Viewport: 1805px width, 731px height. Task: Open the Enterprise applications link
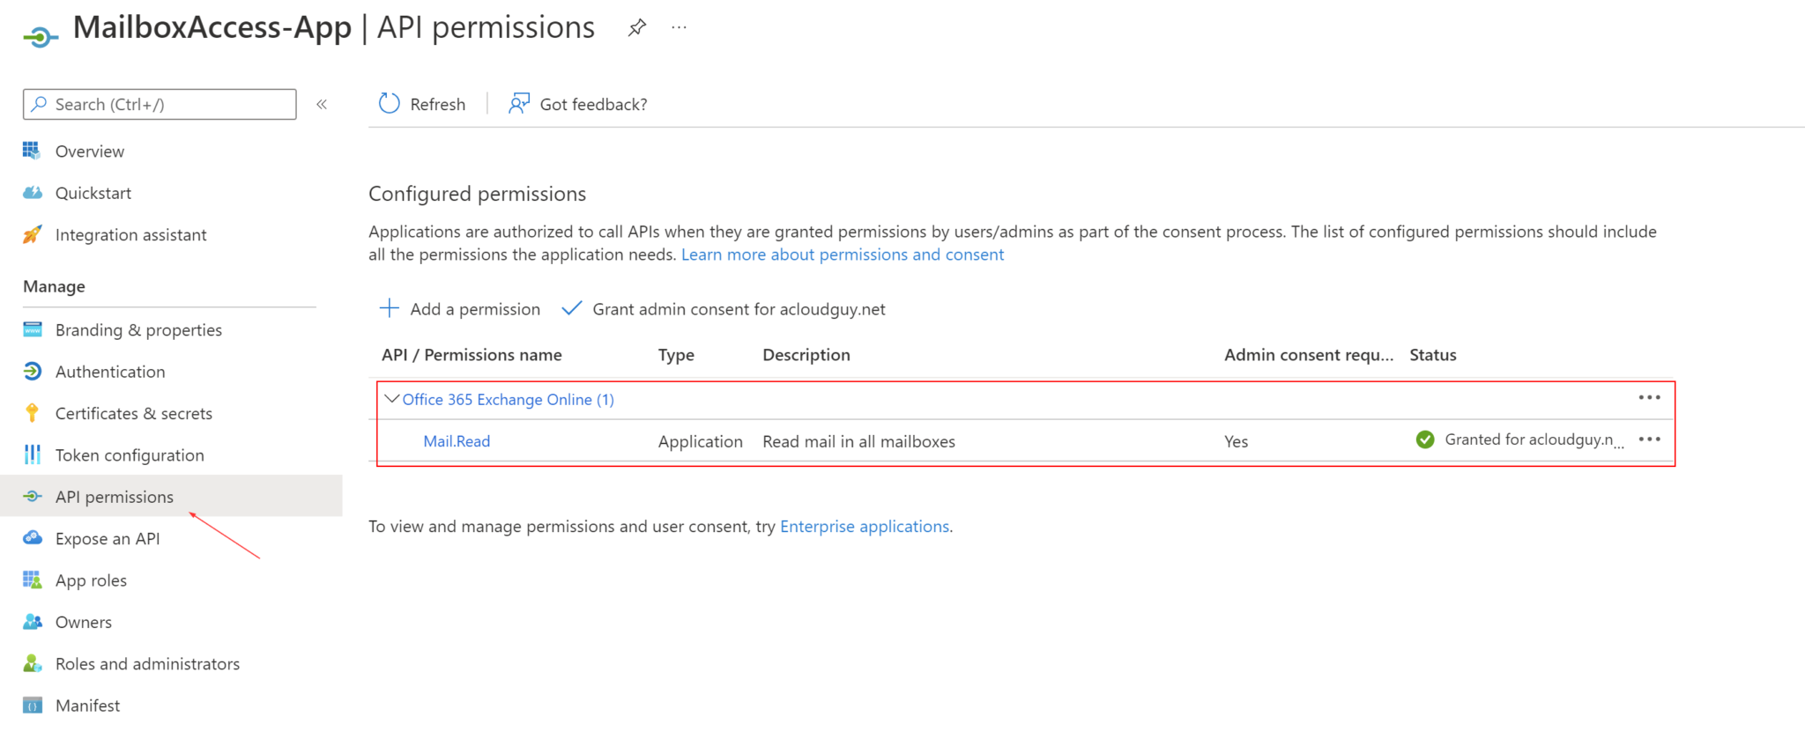coord(865,526)
